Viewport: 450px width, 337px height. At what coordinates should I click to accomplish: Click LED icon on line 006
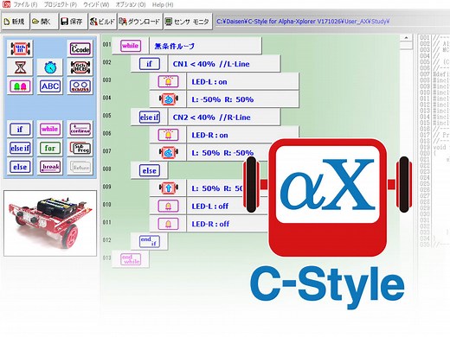click(x=168, y=135)
